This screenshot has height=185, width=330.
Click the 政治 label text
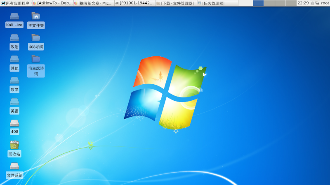point(14,47)
